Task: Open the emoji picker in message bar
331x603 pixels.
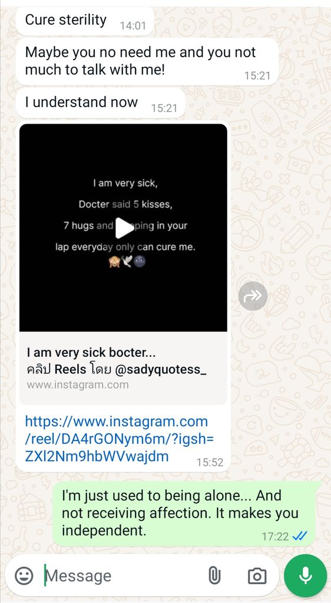Action: [24, 576]
